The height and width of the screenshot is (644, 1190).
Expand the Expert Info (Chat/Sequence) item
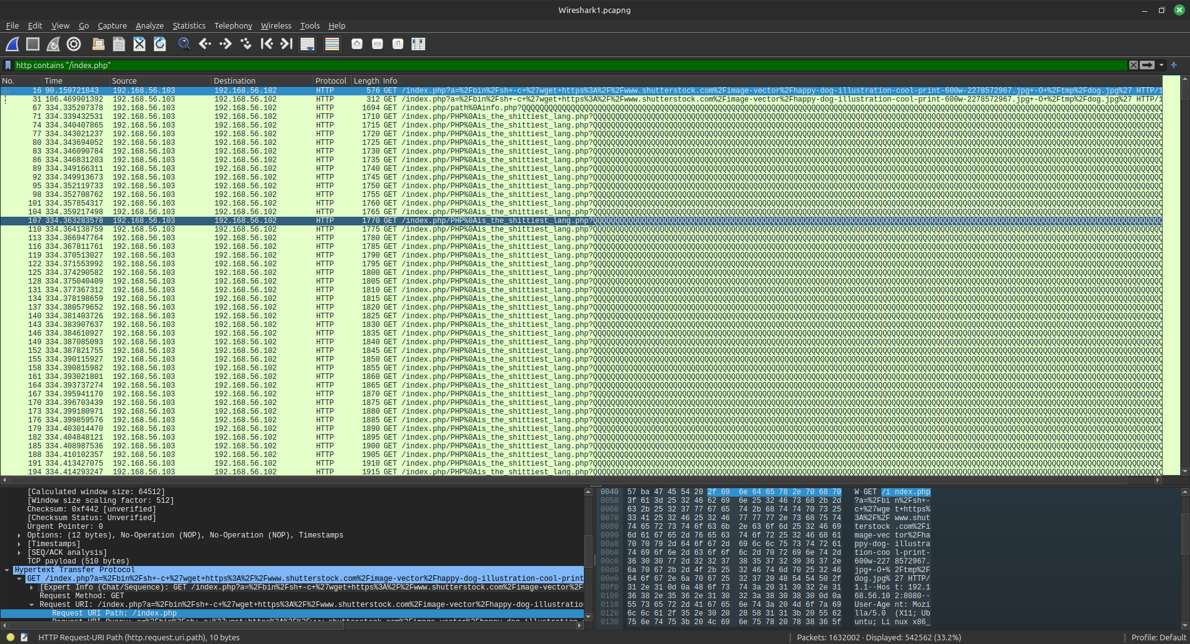32,587
